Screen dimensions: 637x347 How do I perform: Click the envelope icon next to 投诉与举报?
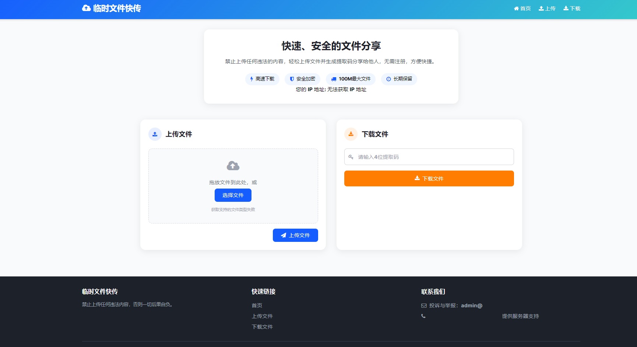click(x=424, y=305)
